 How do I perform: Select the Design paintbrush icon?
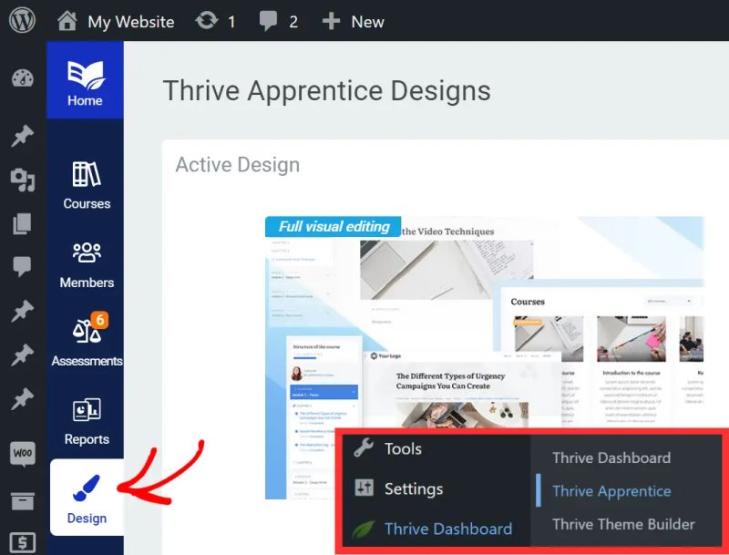[x=85, y=491]
